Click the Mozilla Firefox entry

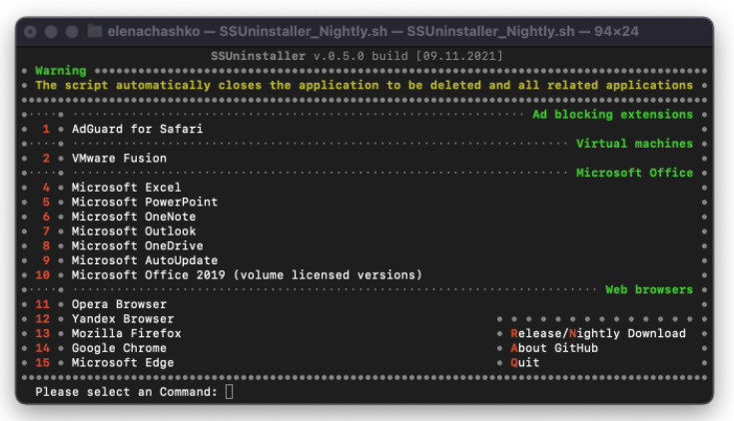click(127, 333)
